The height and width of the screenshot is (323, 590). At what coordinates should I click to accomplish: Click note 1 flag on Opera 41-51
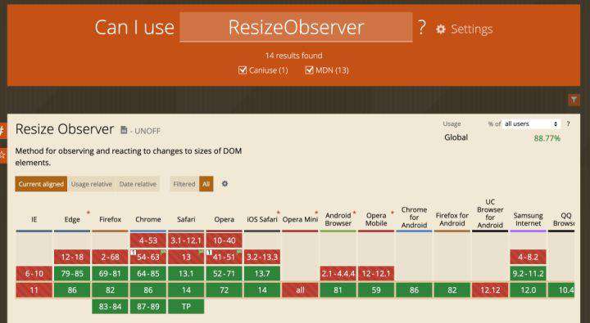tap(209, 253)
